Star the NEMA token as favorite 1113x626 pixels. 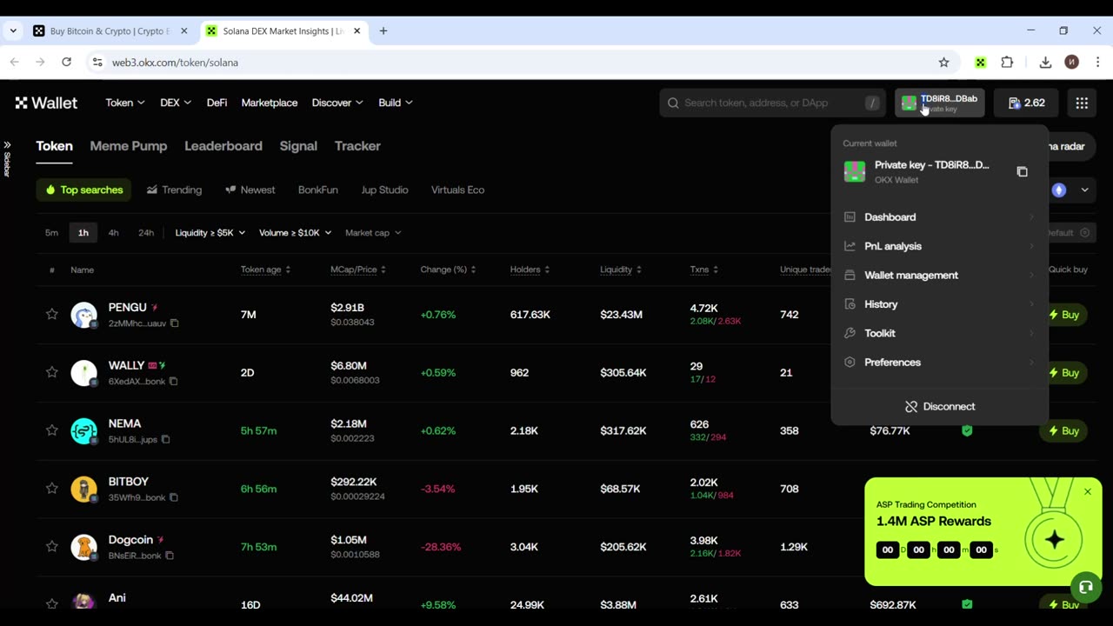tap(52, 430)
